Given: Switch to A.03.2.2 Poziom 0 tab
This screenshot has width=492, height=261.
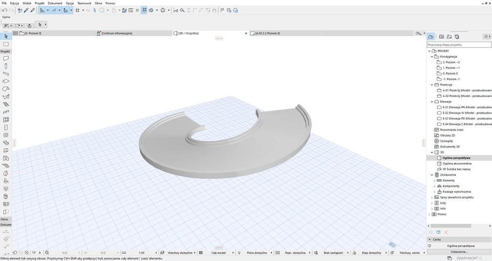Looking at the screenshot, I should [287, 33].
